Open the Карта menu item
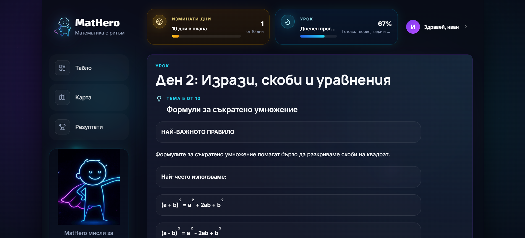The width and height of the screenshot is (525, 238). click(x=89, y=97)
